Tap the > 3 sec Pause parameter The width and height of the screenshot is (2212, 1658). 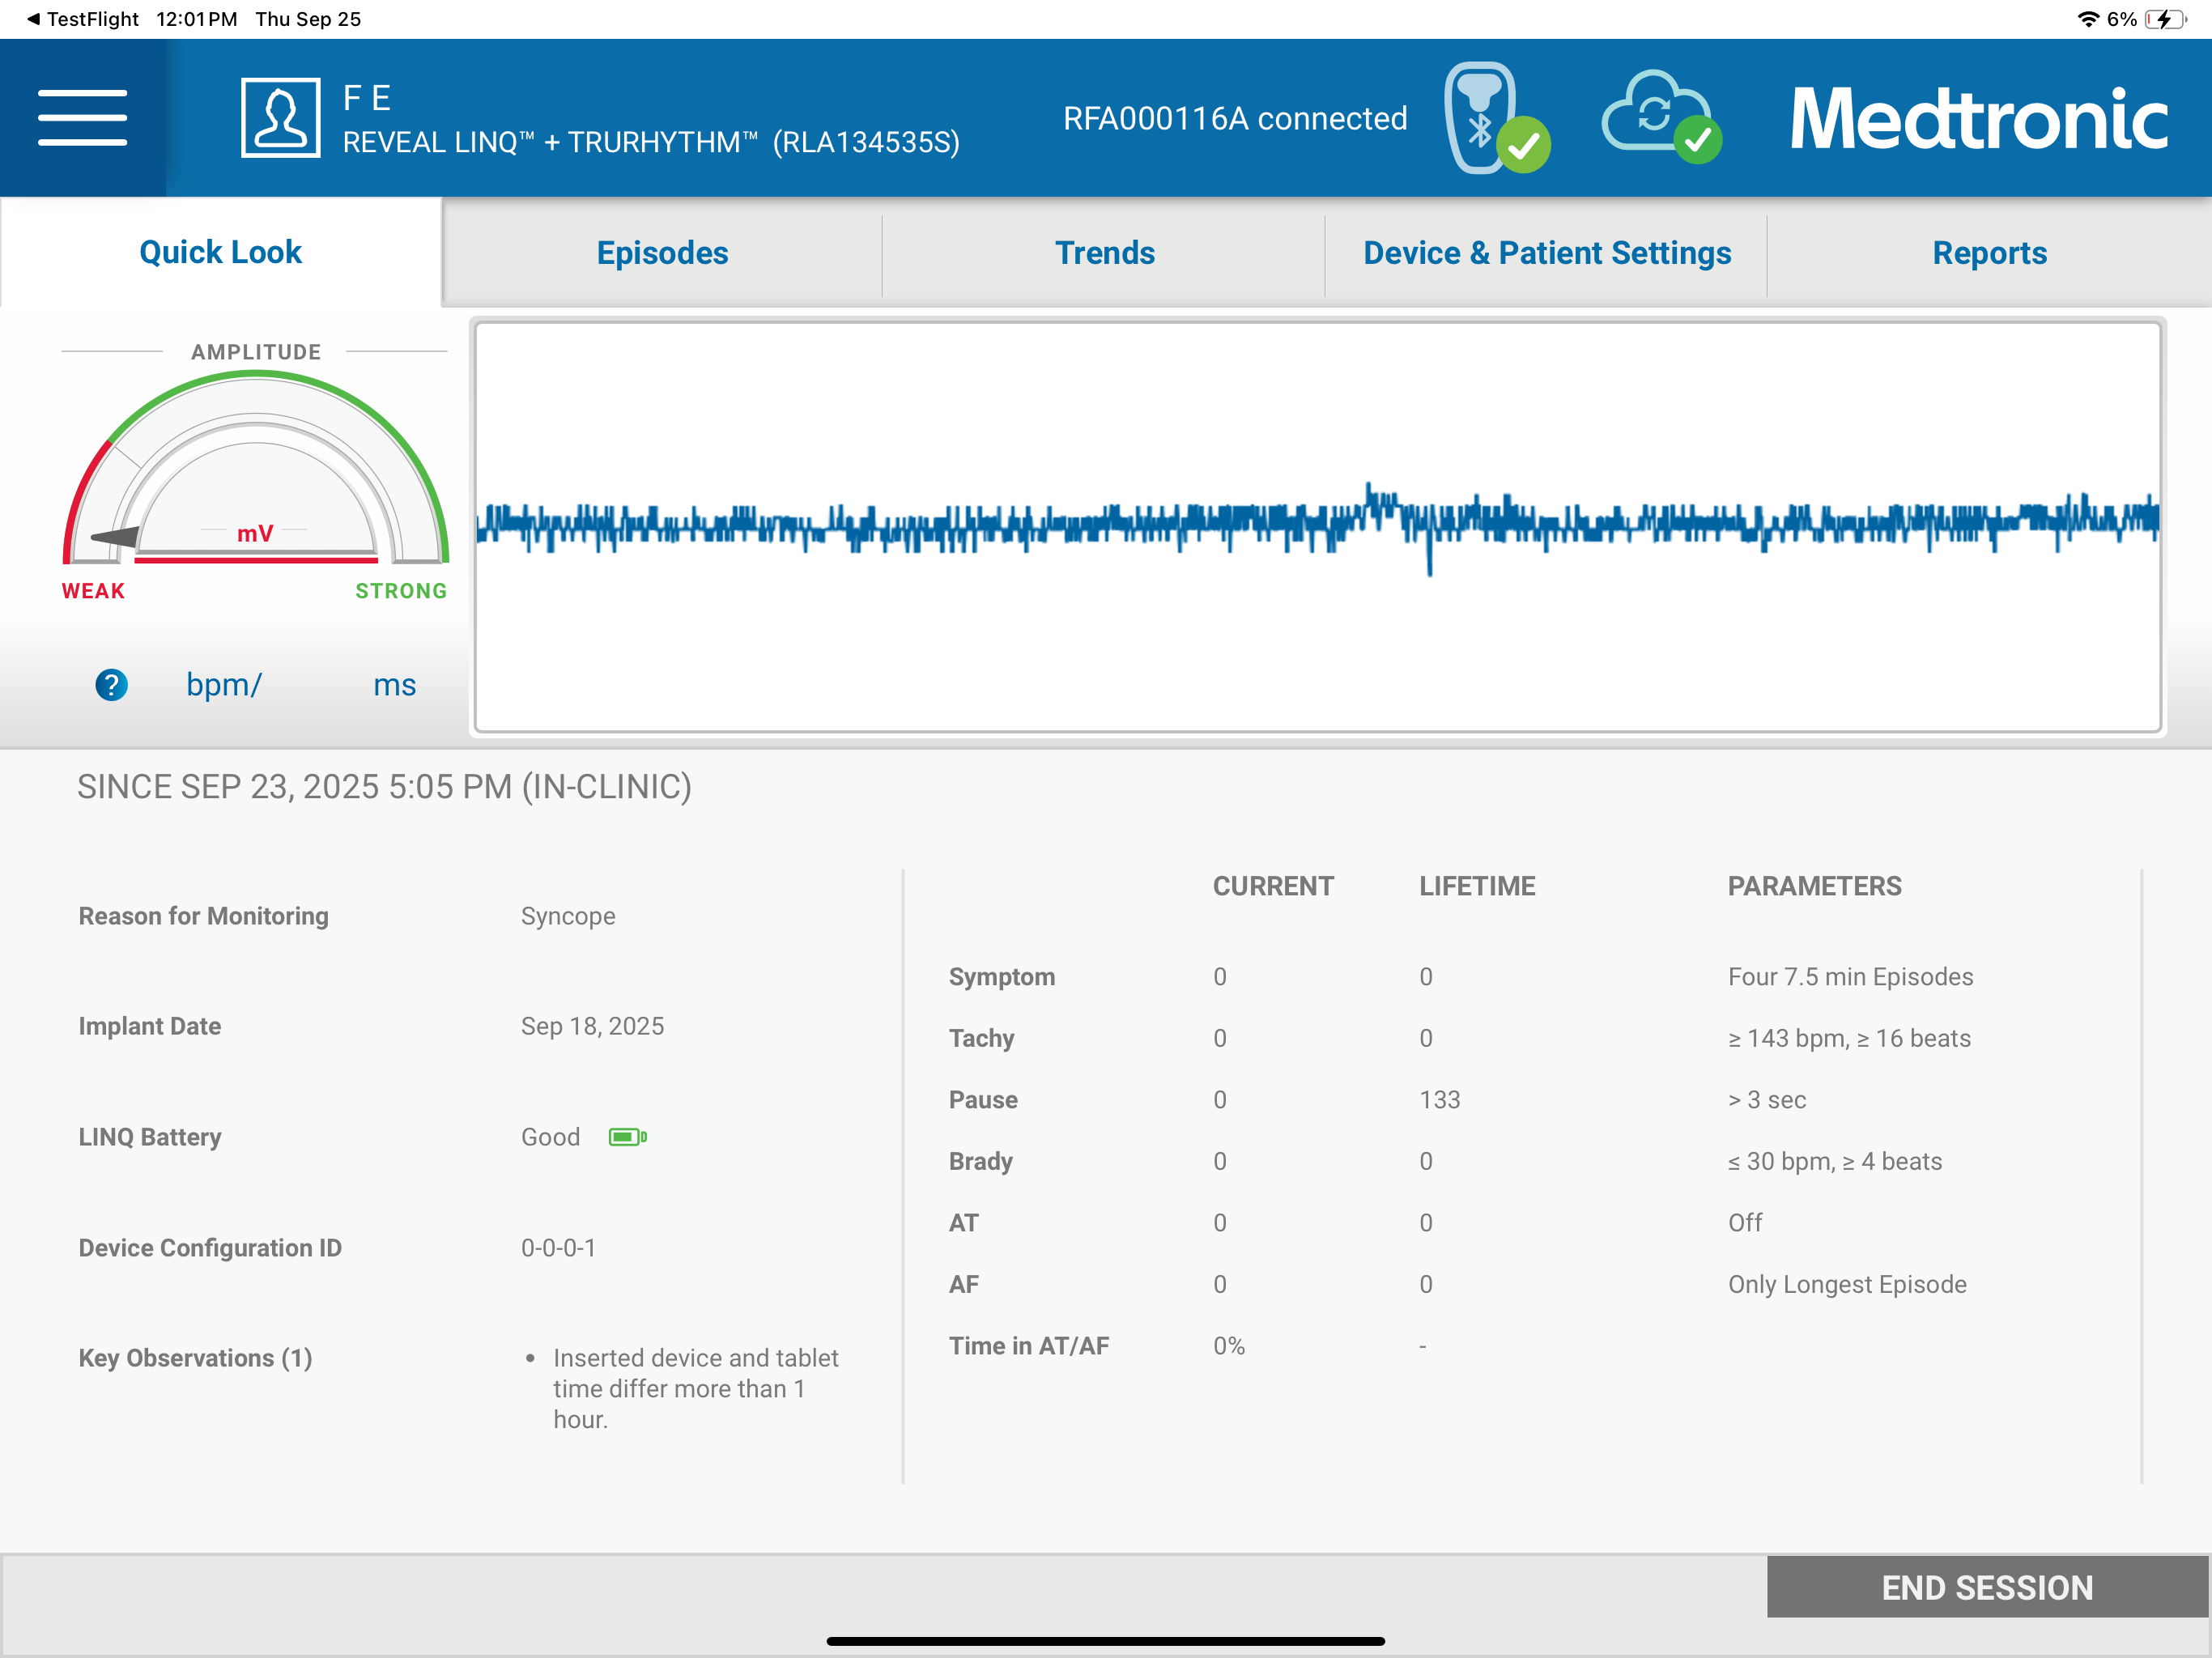[1767, 1100]
